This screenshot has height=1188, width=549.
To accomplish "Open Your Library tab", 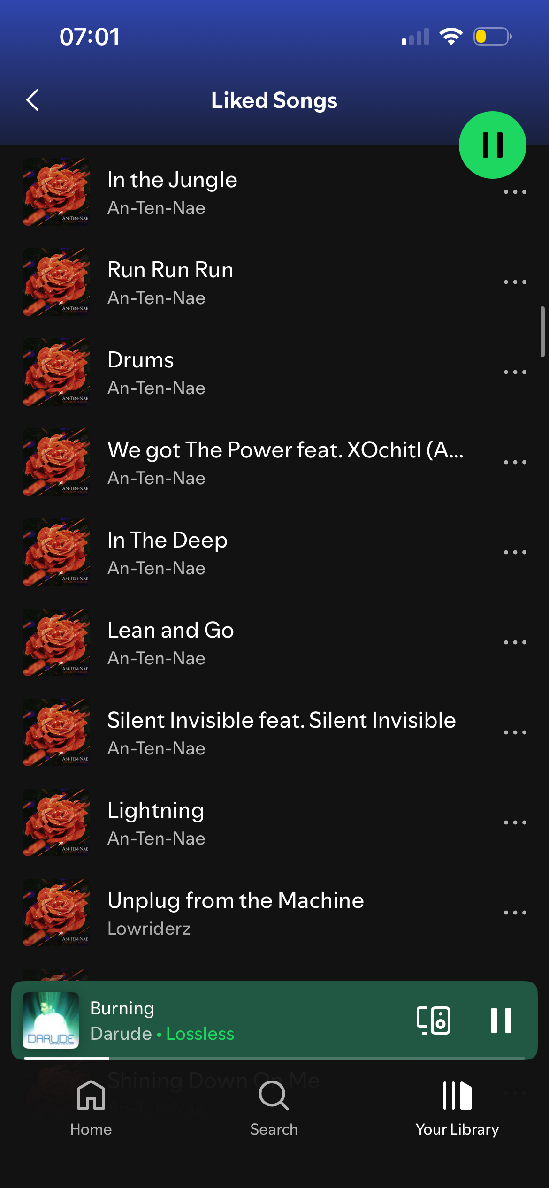I will [457, 1108].
